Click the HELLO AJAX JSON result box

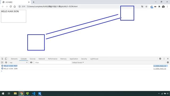[x=14, y=16]
